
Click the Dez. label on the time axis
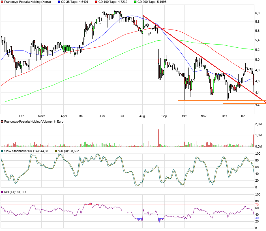click(x=225, y=116)
